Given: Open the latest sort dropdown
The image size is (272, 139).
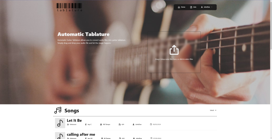Looking at the screenshot, I should click(213, 110).
